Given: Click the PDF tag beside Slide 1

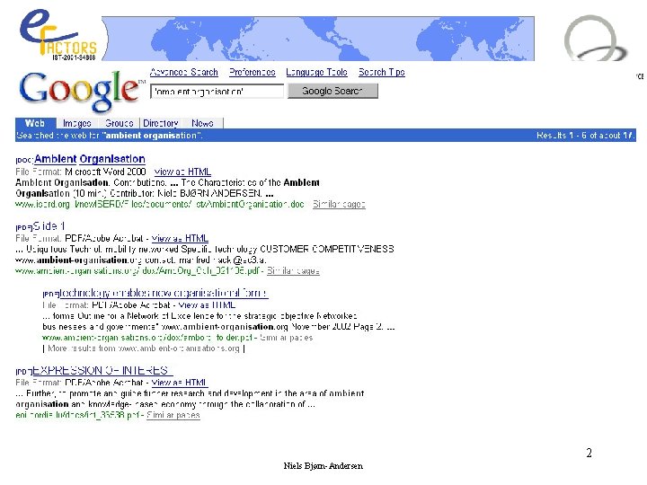Looking at the screenshot, I should (x=24, y=227).
